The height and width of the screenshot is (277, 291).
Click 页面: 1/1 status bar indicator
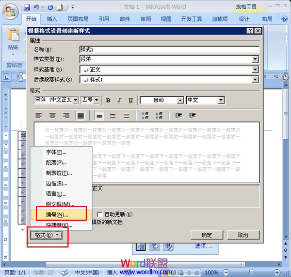15,273
